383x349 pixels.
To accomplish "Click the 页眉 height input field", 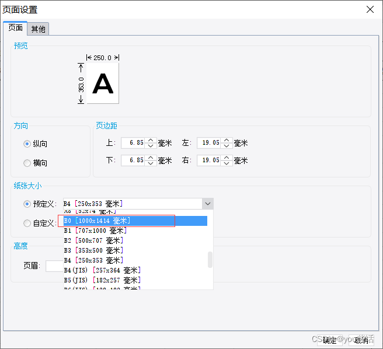I will click(54, 266).
